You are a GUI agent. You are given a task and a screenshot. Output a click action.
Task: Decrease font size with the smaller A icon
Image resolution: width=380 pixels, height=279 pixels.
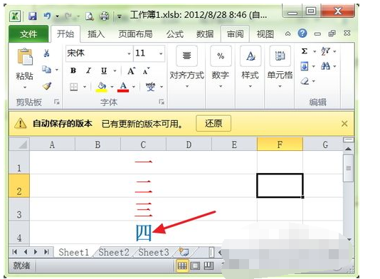click(x=146, y=71)
